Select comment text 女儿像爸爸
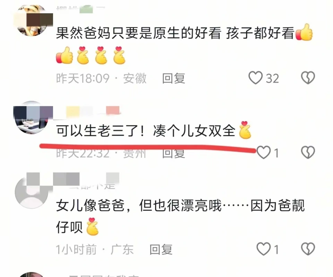The width and height of the screenshot is (333, 277). (x=90, y=205)
